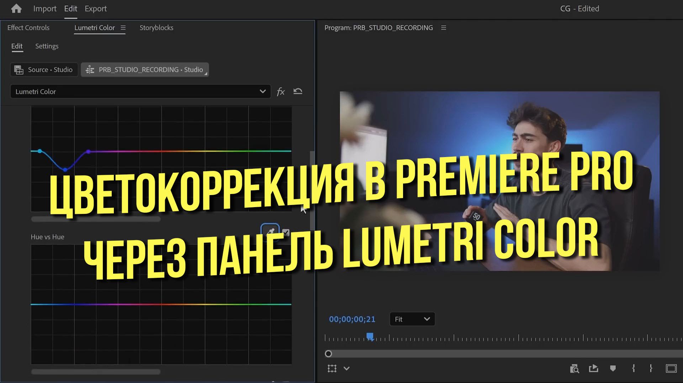Open the Lumetri Color effect dropdown
This screenshot has width=683, height=383.
(x=263, y=91)
